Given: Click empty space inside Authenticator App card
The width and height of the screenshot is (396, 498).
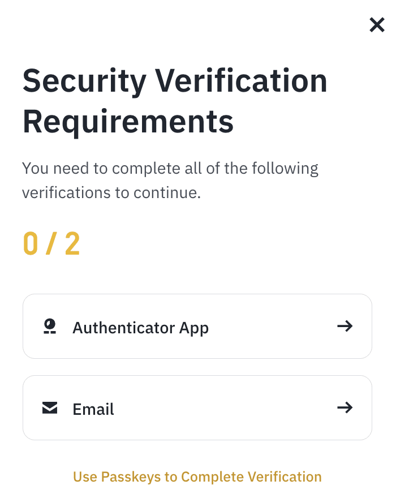Looking at the screenshot, I should point(272,327).
